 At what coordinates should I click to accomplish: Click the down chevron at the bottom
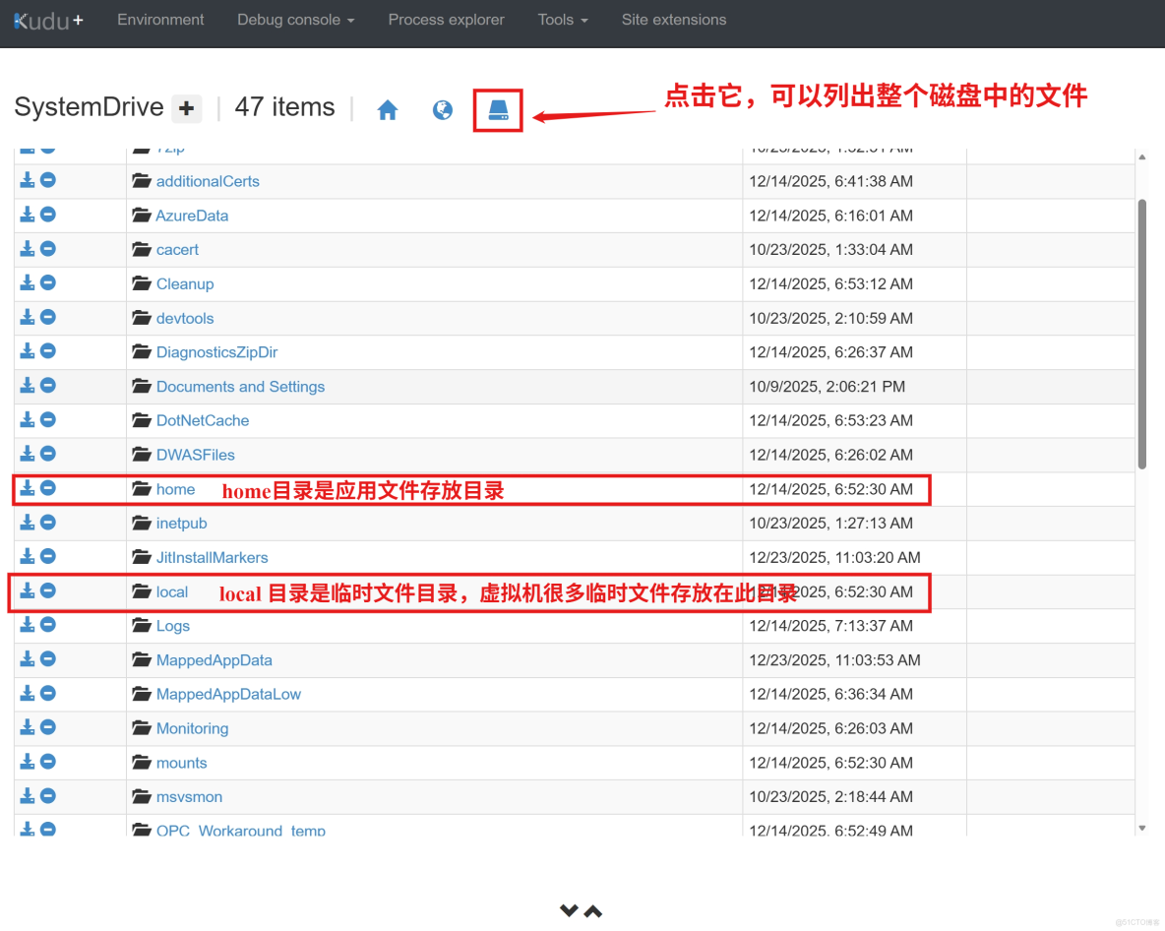pyautogui.click(x=569, y=910)
